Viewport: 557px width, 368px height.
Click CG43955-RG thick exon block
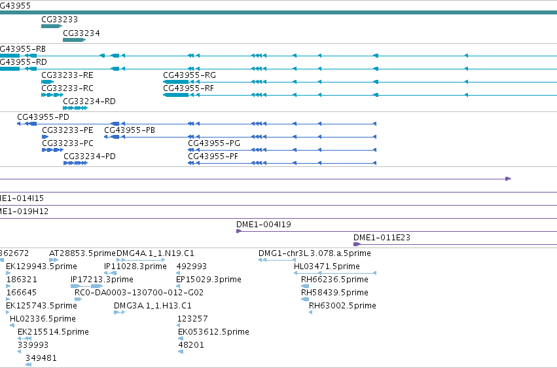coord(175,82)
